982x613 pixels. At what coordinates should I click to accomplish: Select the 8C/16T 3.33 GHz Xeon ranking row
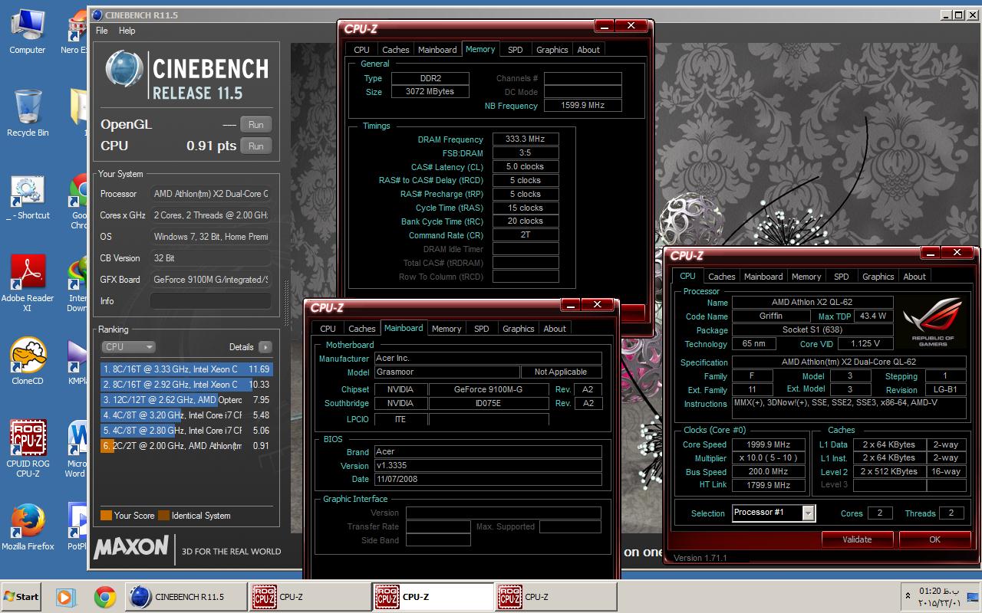click(x=186, y=369)
